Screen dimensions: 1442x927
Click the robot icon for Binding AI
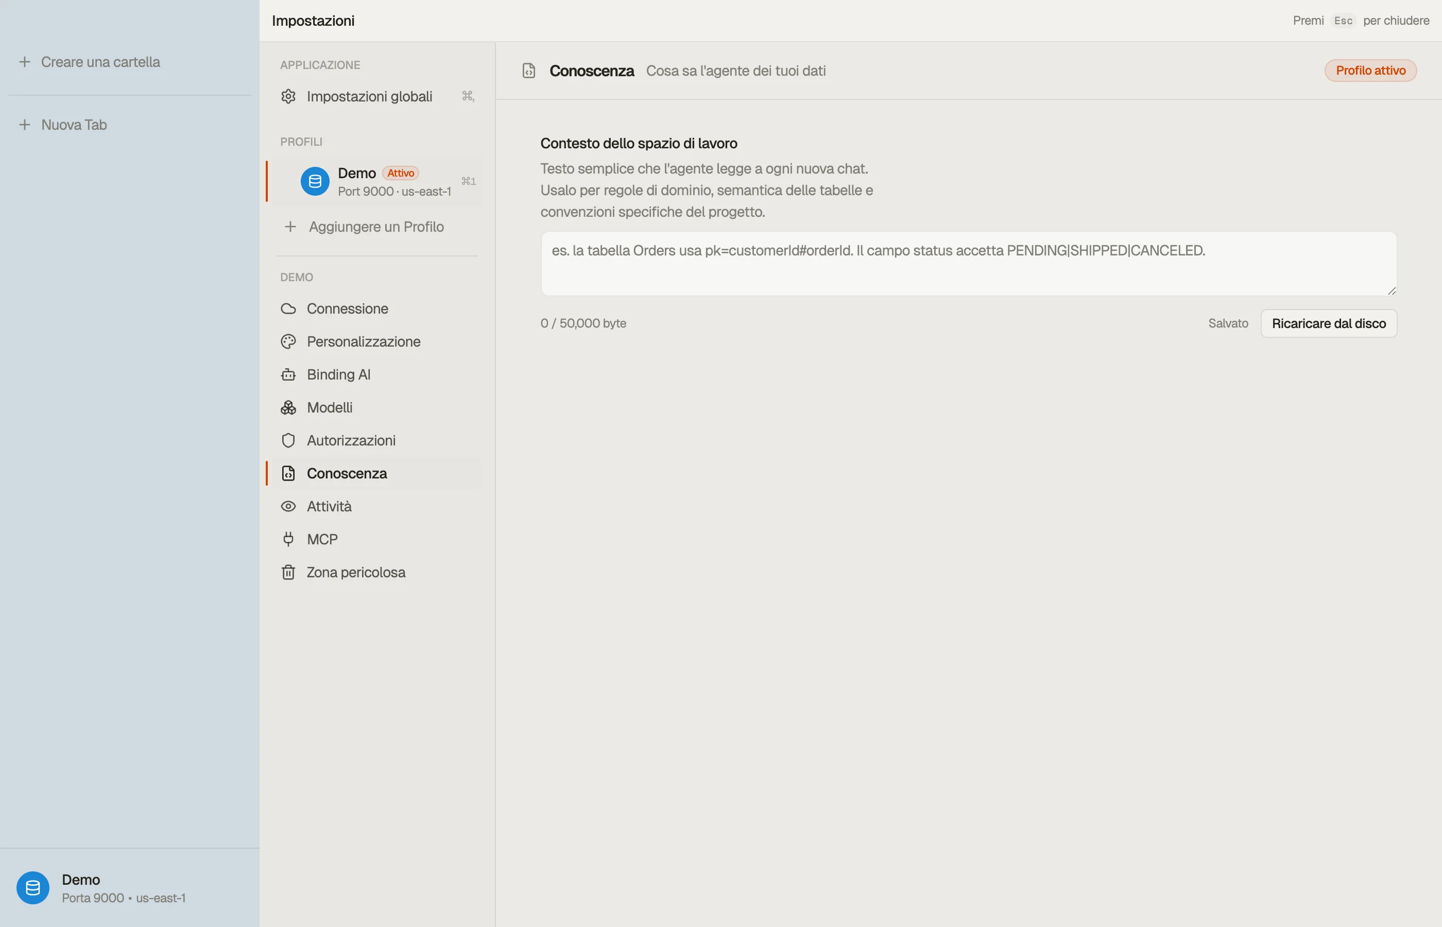pos(288,374)
